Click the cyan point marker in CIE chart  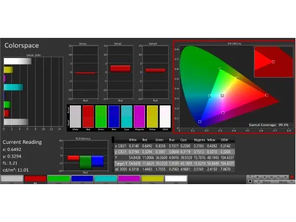click(x=210, y=96)
